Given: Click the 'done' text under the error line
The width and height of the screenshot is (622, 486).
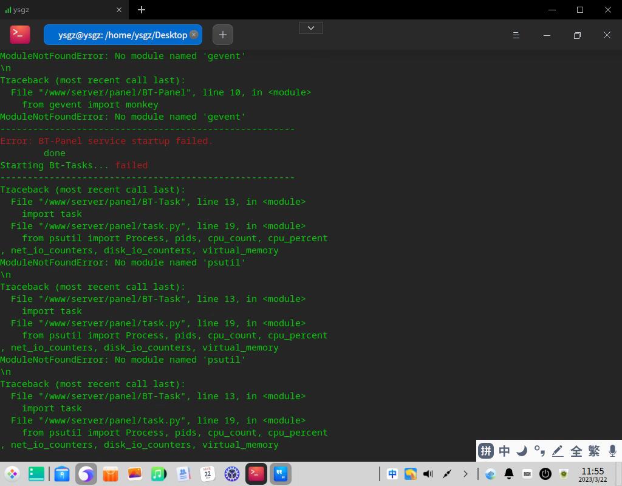Looking at the screenshot, I should pos(54,153).
